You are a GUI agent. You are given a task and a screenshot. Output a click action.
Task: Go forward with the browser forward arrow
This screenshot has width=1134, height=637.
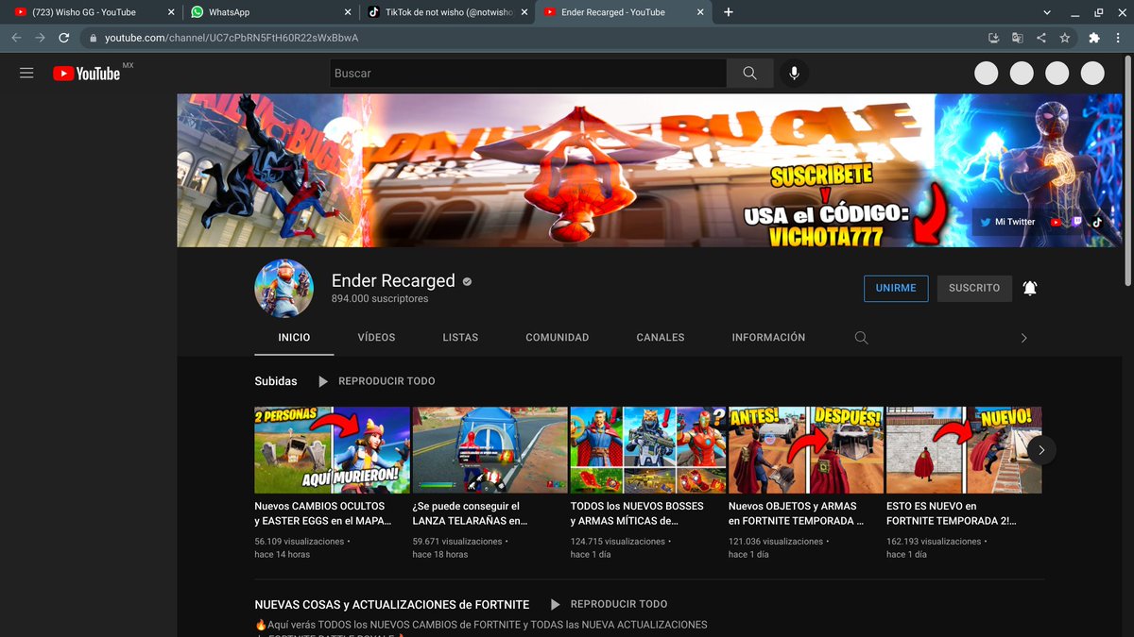coord(40,38)
